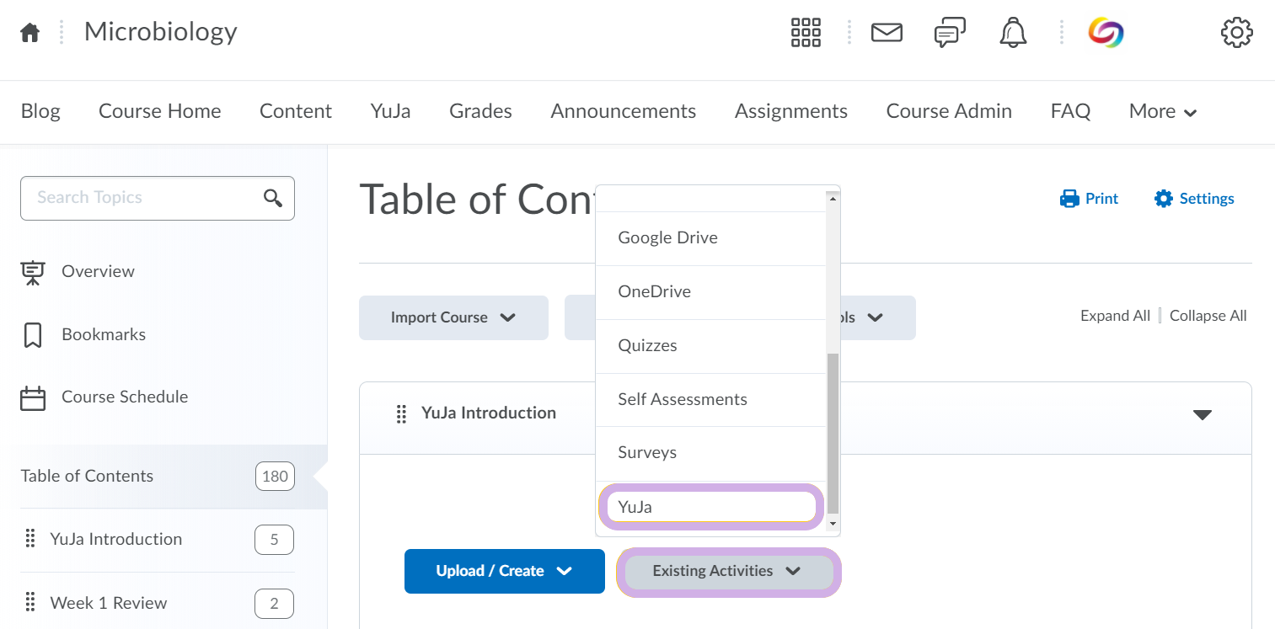Open the FAQ link
The height and width of the screenshot is (629, 1275).
[1071, 111]
